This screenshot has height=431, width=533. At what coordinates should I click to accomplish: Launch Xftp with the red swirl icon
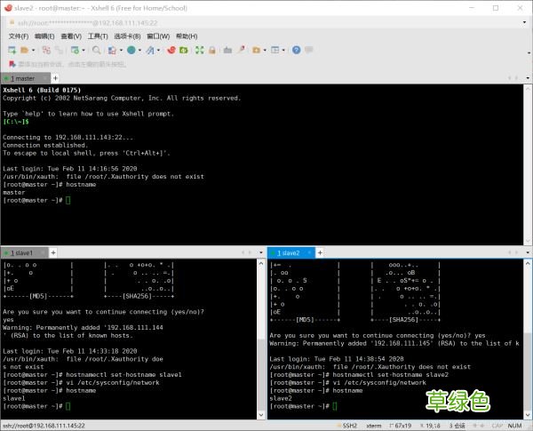(171, 51)
